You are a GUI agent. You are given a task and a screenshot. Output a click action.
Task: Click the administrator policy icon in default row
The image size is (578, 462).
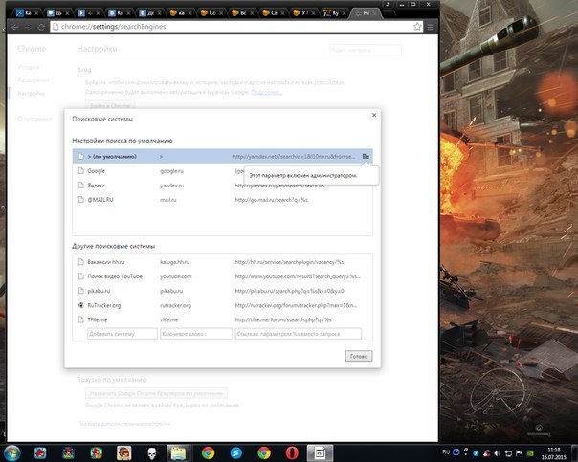[366, 156]
